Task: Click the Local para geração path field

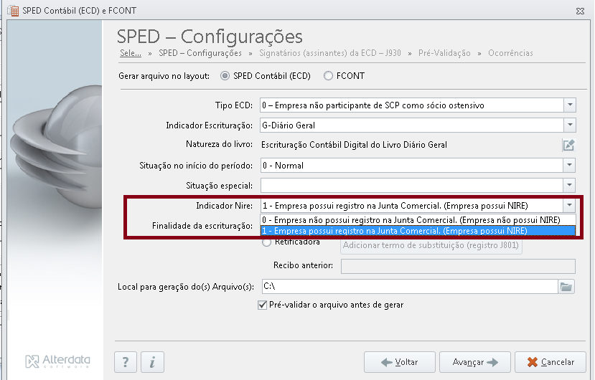Action: click(x=410, y=287)
